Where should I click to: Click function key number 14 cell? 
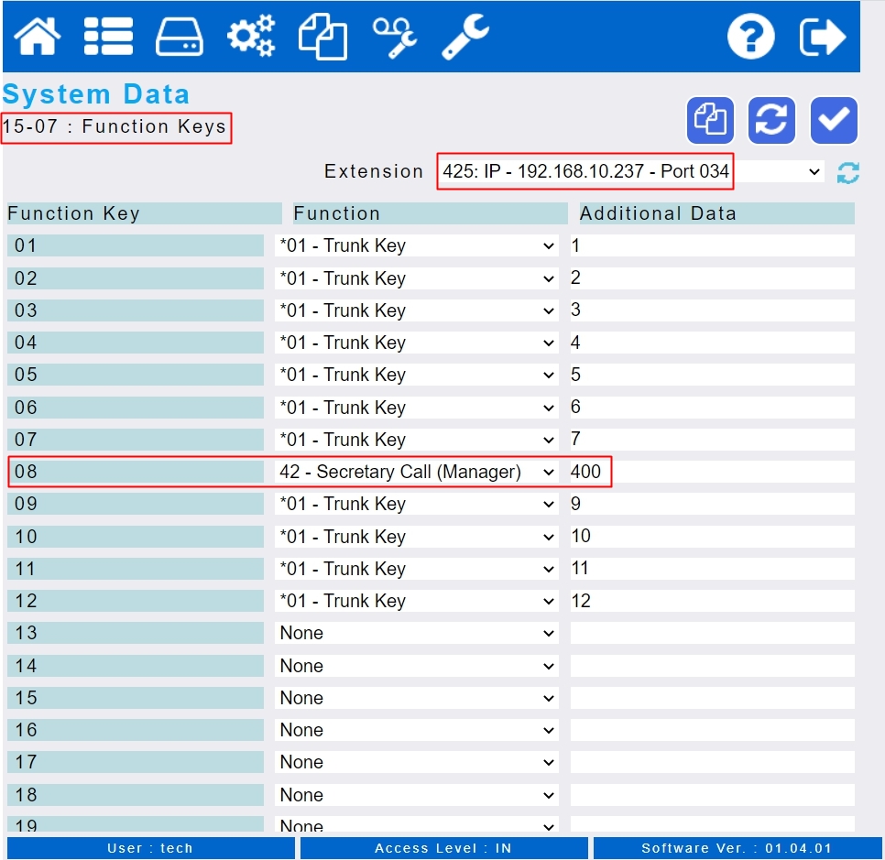[x=136, y=666]
